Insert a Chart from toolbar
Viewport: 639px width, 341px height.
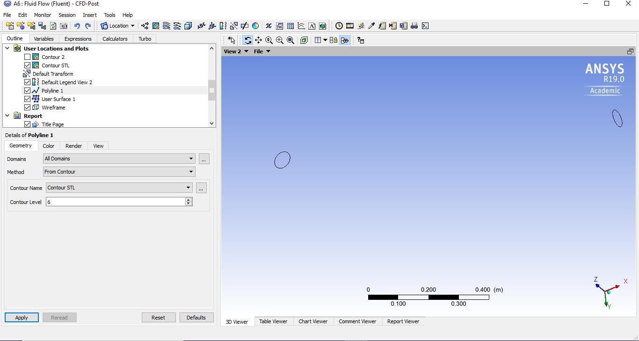[x=301, y=26]
